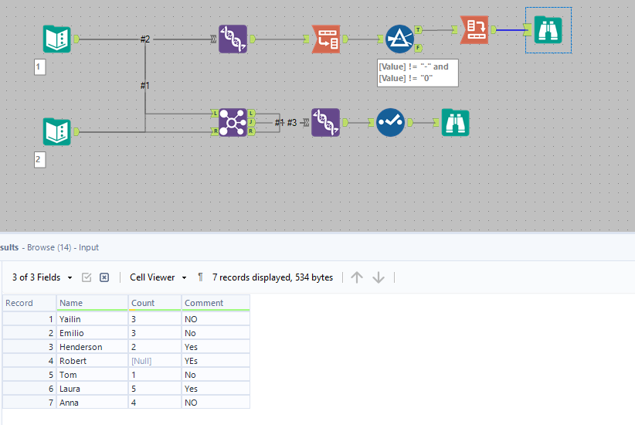Image resolution: width=635 pixels, height=425 pixels.
Task: Open the 3 of 3 Fields dropdown
Action: click(42, 277)
